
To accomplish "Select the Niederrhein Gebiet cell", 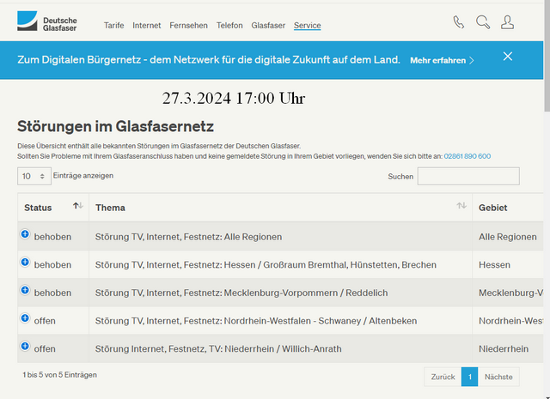I will (x=508, y=348).
